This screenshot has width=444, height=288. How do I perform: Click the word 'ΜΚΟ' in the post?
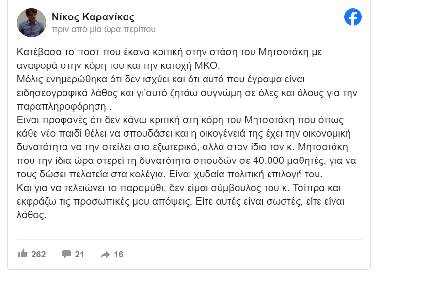pyautogui.click(x=206, y=65)
